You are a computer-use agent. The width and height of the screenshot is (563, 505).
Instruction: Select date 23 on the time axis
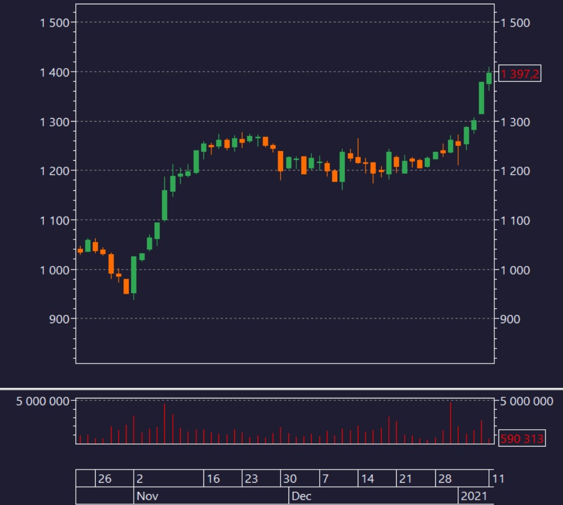(x=251, y=479)
